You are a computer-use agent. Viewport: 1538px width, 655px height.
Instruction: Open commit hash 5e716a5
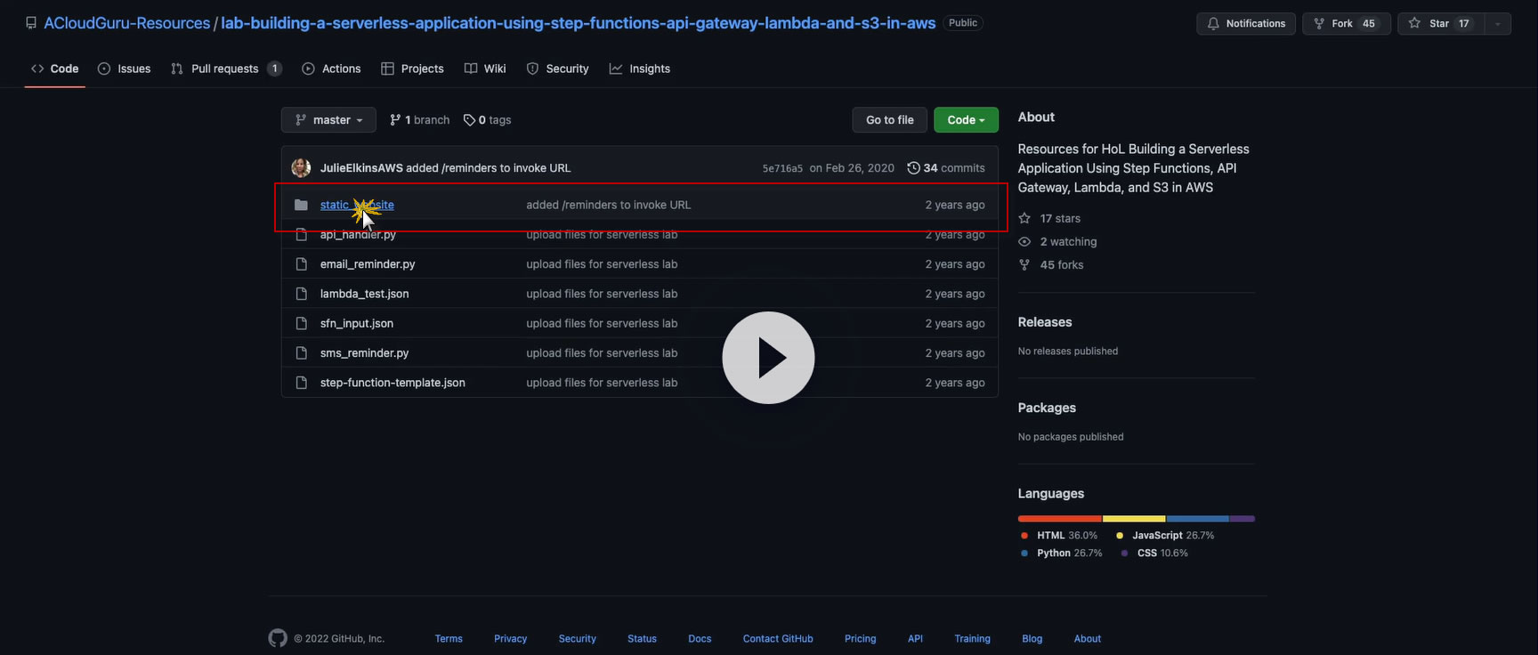(x=782, y=168)
